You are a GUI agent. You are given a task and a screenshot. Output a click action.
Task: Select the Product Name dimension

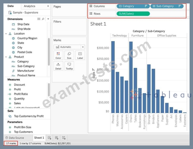click(26, 75)
